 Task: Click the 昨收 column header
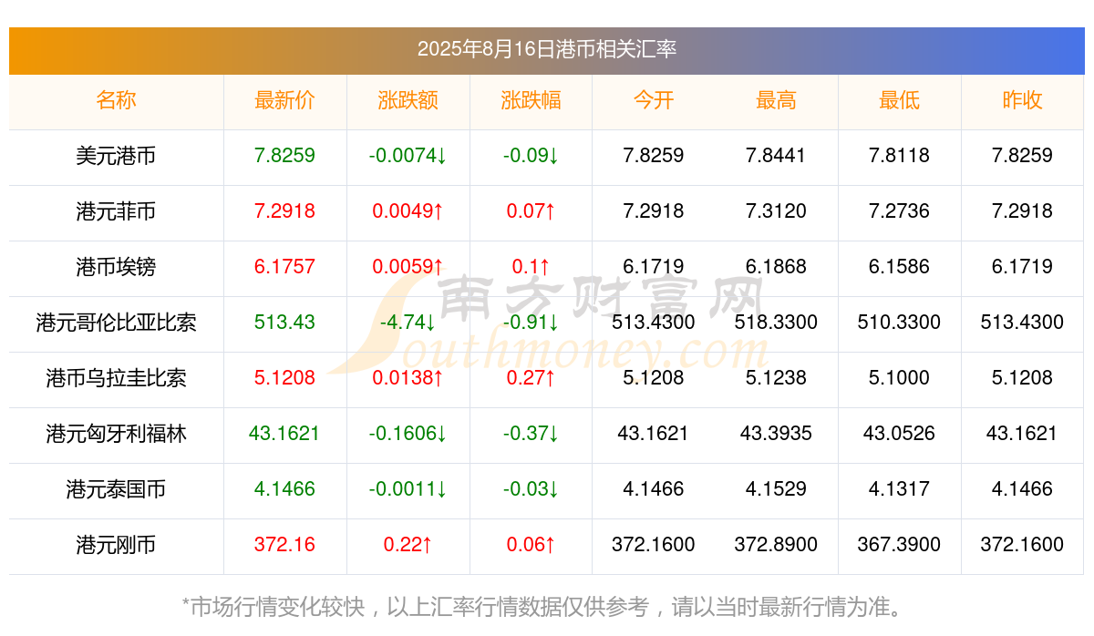pos(1022,100)
